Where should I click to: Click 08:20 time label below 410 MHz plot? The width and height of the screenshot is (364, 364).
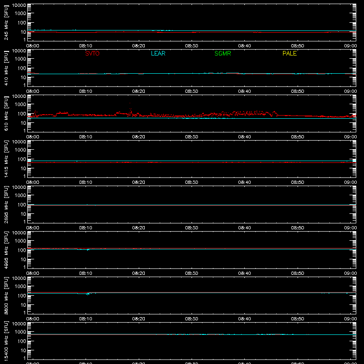139,91
